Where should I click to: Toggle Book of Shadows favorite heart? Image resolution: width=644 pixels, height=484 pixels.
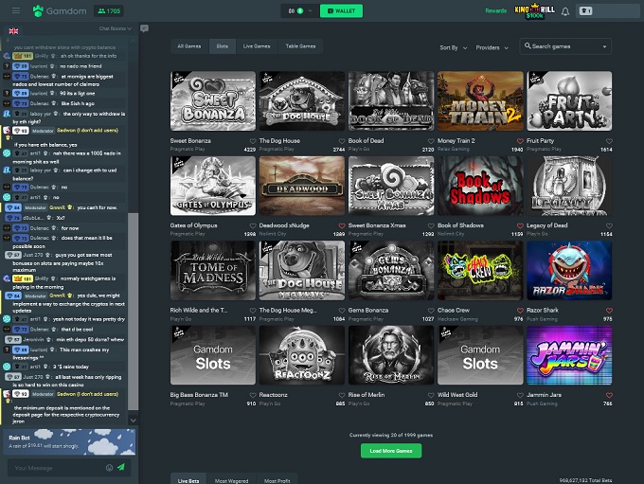pos(520,225)
